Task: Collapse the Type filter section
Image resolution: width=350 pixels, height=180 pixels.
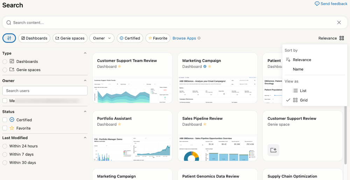Action: pyautogui.click(x=85, y=53)
